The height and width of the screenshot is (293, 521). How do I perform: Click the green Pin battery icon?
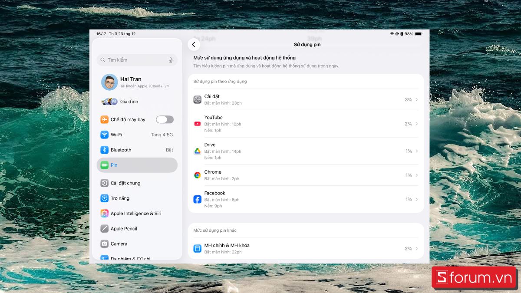pyautogui.click(x=104, y=165)
